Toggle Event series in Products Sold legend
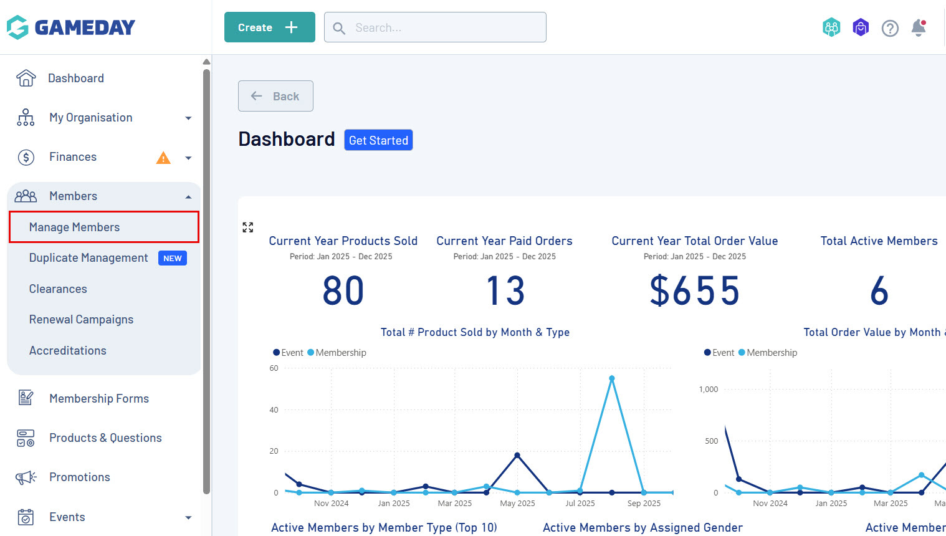The height and width of the screenshot is (536, 946). pyautogui.click(x=288, y=353)
